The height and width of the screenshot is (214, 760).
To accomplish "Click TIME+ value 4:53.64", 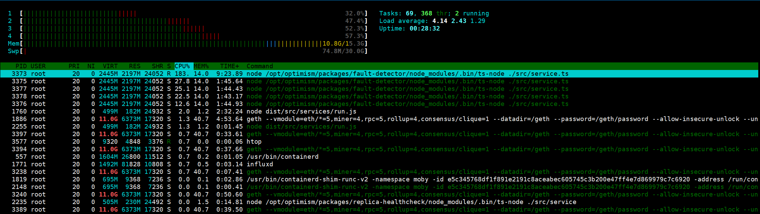I will pyautogui.click(x=229, y=119).
